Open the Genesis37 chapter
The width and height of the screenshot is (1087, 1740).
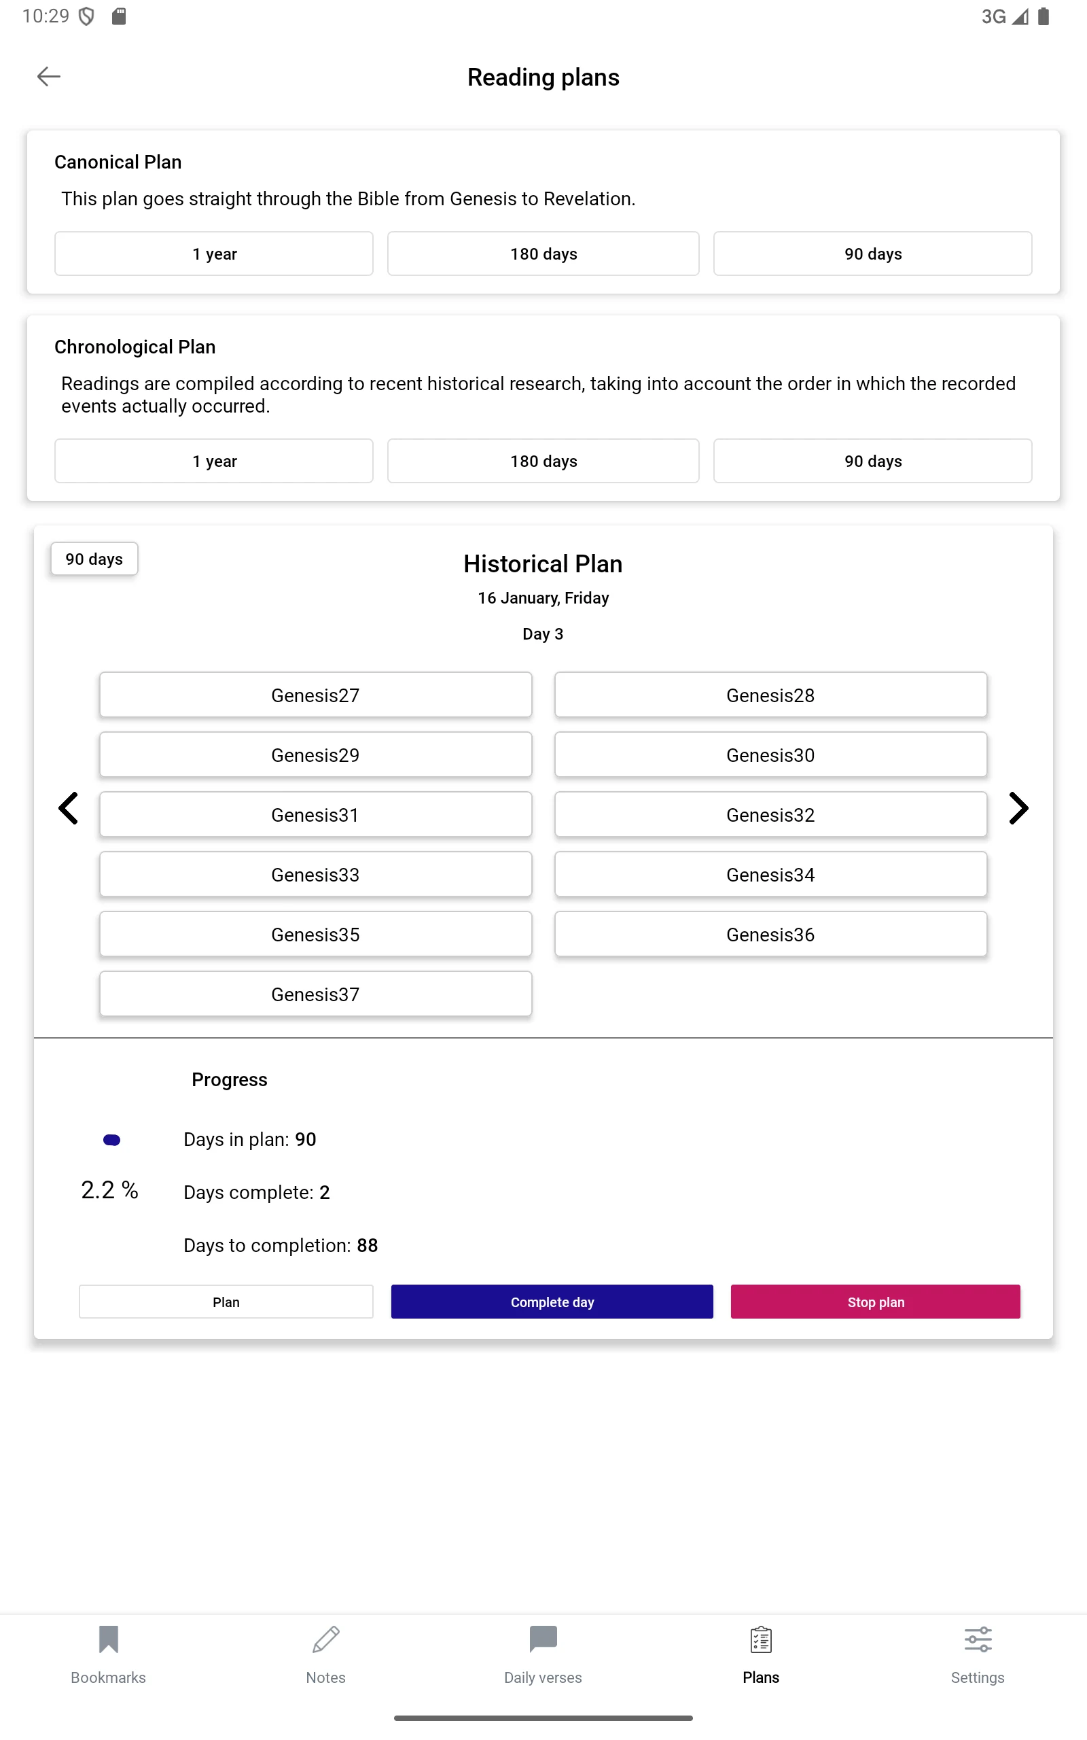(316, 994)
